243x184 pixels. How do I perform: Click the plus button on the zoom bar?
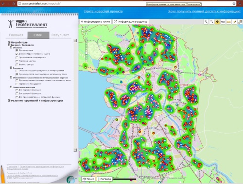pos(87,38)
